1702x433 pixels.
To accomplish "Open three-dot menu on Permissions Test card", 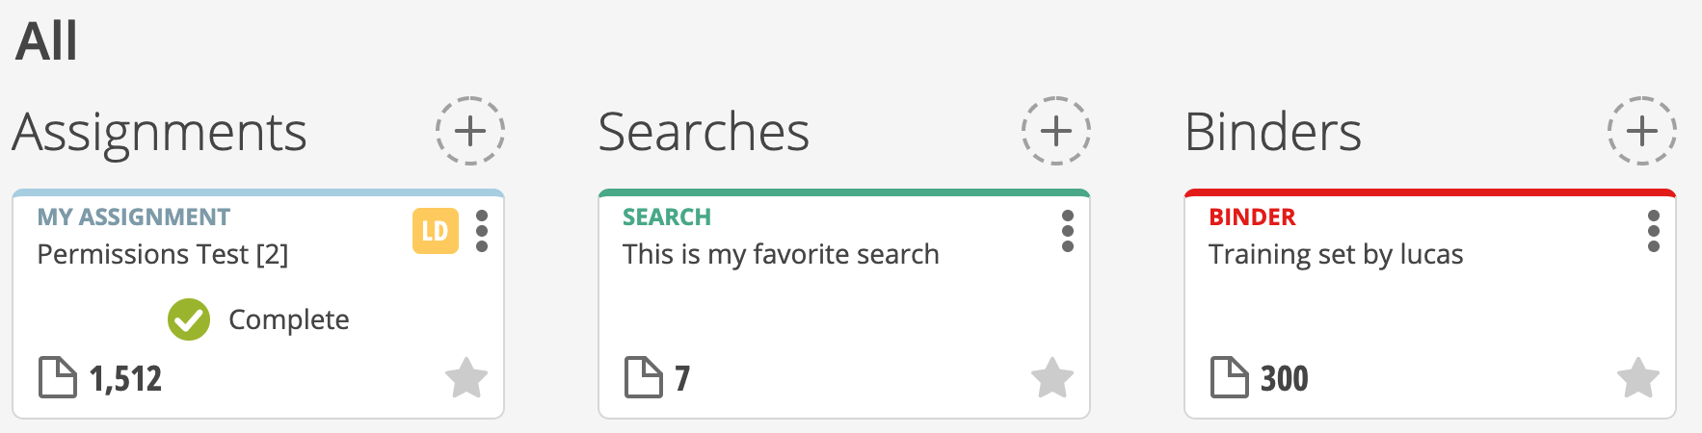I will 482,231.
